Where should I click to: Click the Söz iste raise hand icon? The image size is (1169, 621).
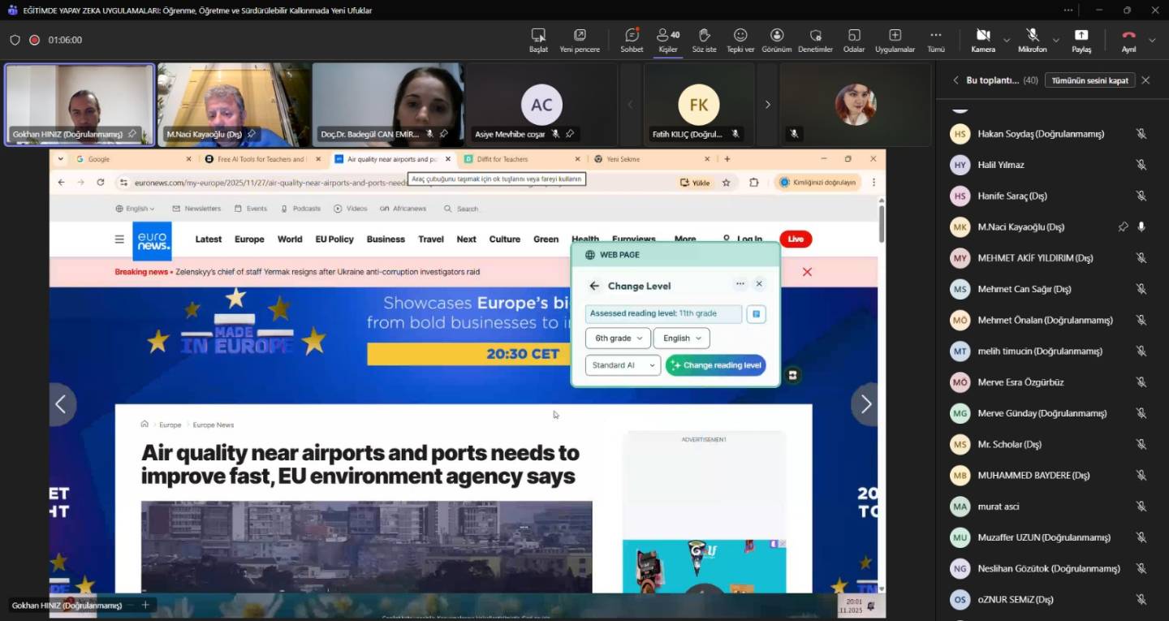pos(704,36)
